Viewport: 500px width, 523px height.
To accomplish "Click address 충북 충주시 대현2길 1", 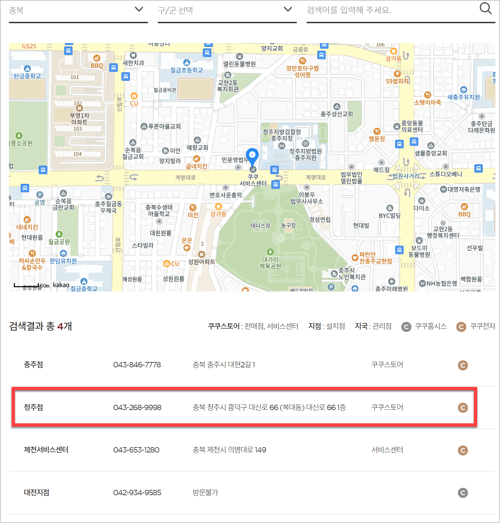I will (224, 365).
